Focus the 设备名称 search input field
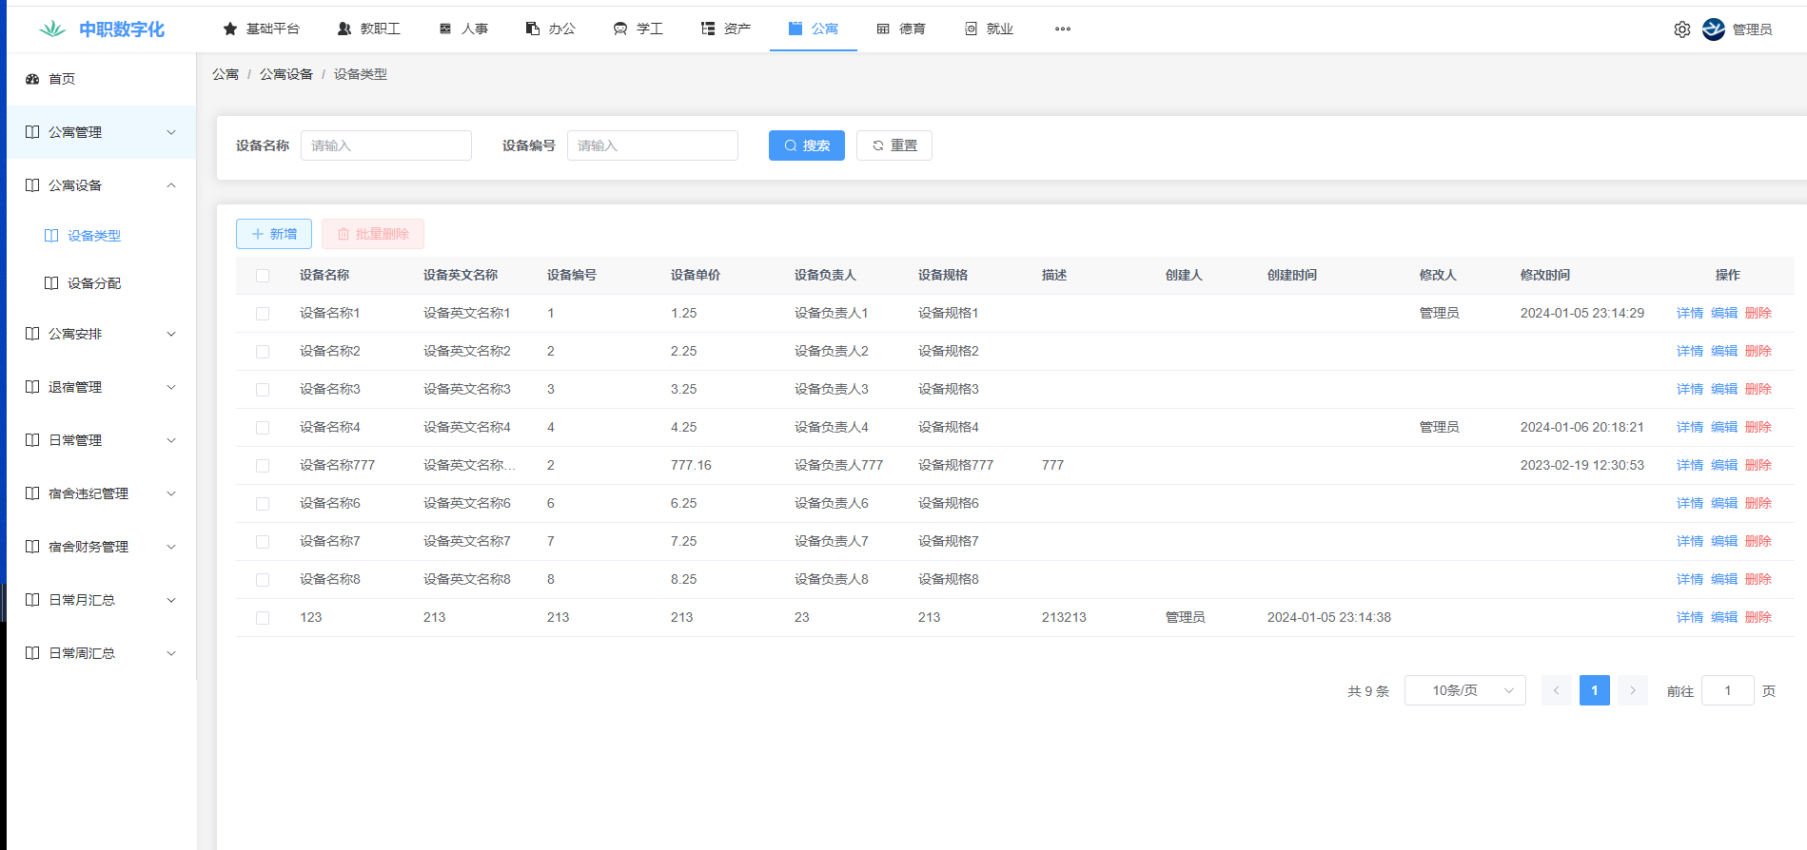Viewport: 1807px width, 850px height. 385,145
